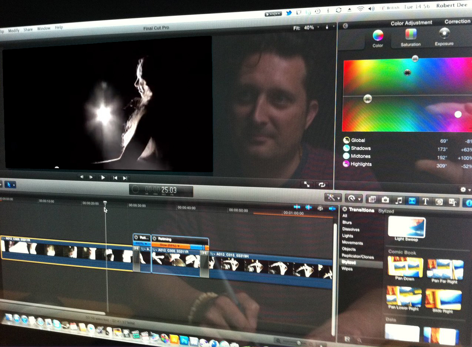Toggle full screen viewer playback
Screen dimensions: 472x347
tap(307, 184)
